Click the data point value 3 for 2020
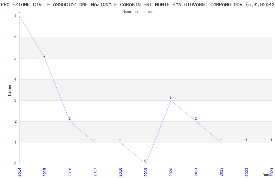 click(170, 97)
